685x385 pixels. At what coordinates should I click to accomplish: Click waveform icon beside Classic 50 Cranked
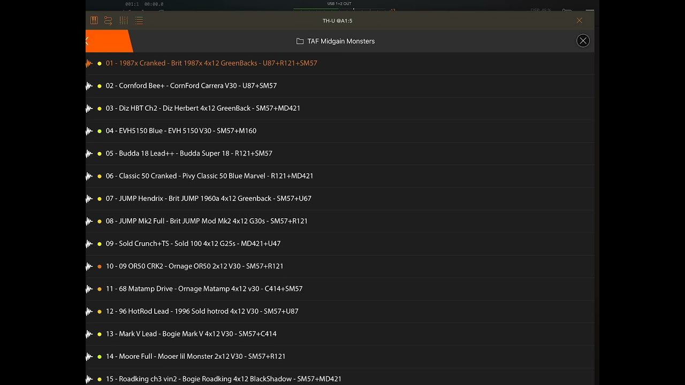pos(89,176)
